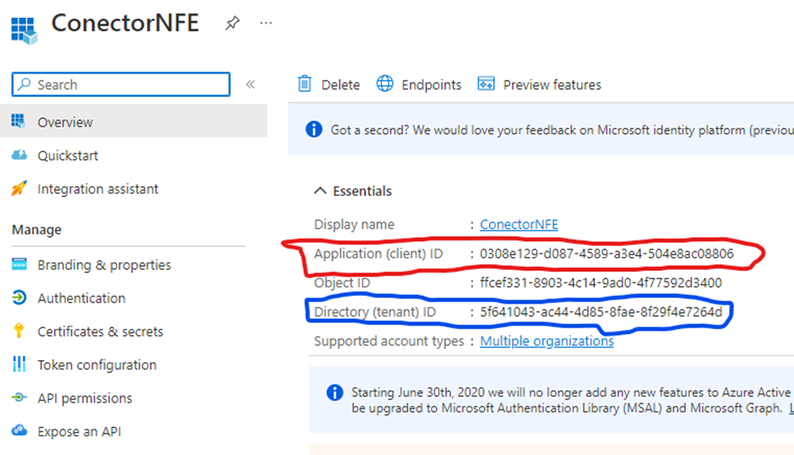Click the Integration assistant rocket icon
This screenshot has height=455, width=794.
[x=19, y=188]
